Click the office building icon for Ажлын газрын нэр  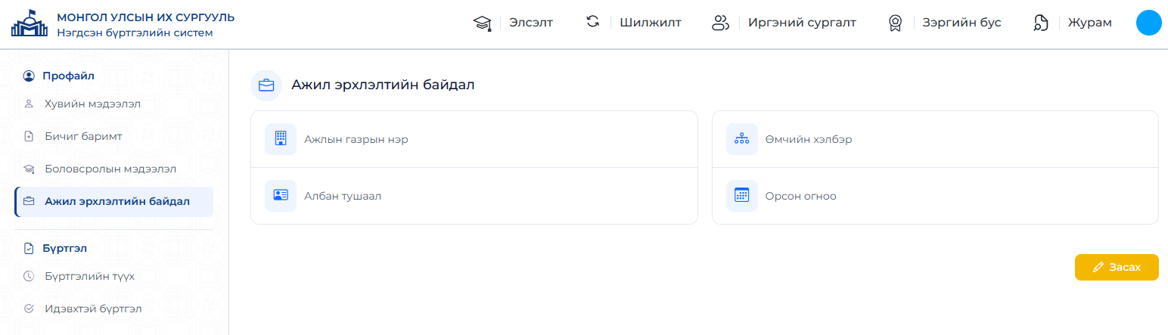tap(281, 139)
